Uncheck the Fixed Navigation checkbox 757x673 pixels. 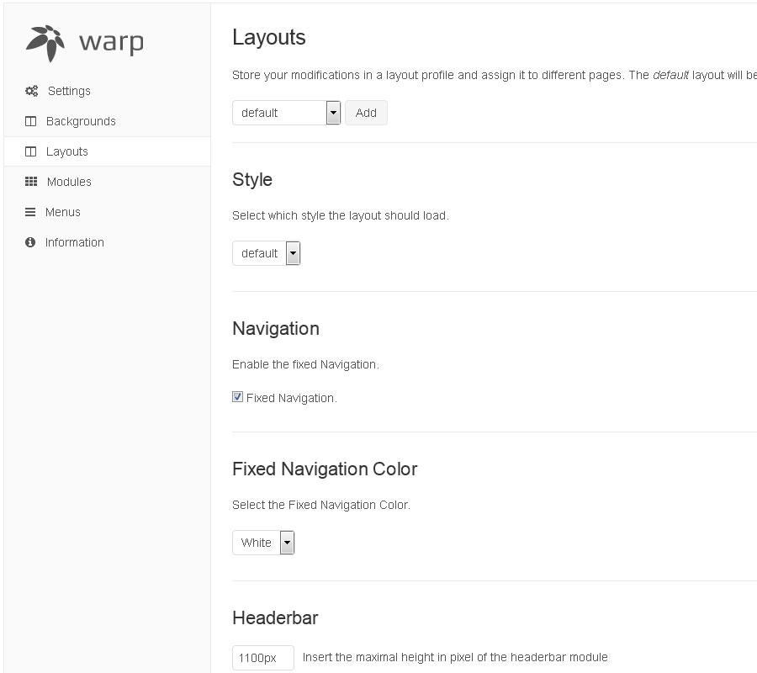pyautogui.click(x=237, y=397)
